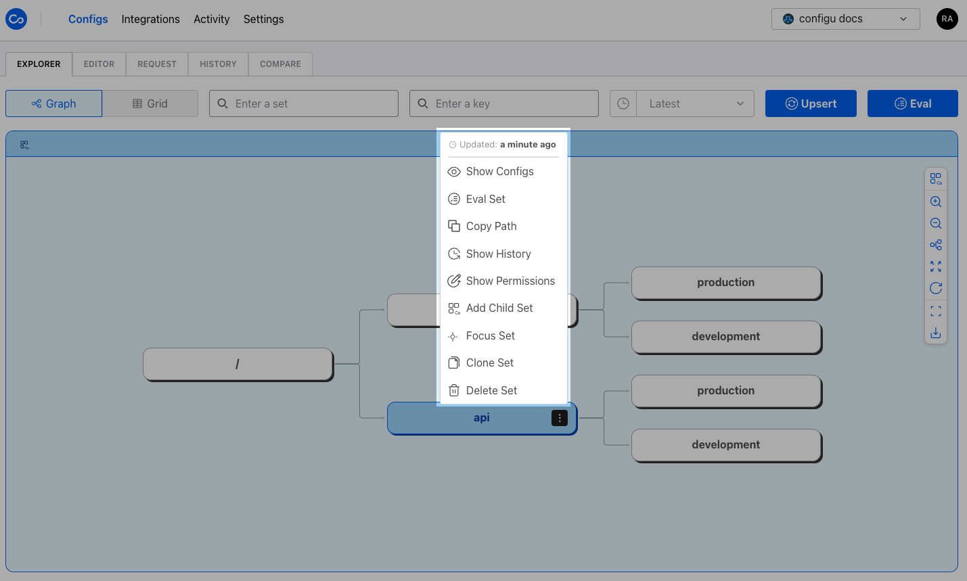Select the root / node

point(238,364)
